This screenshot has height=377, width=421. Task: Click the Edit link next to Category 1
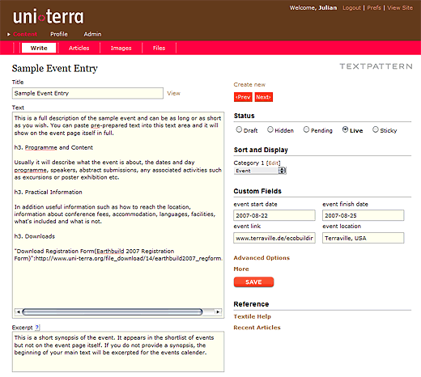click(x=274, y=163)
